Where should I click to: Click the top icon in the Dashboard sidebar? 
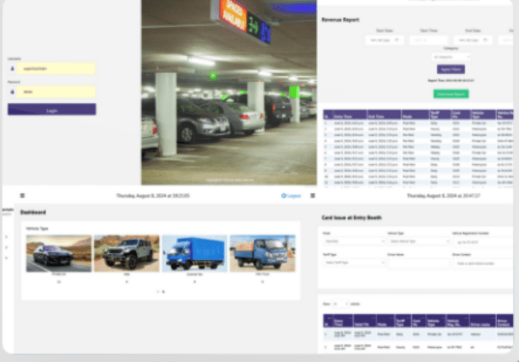tap(6, 237)
